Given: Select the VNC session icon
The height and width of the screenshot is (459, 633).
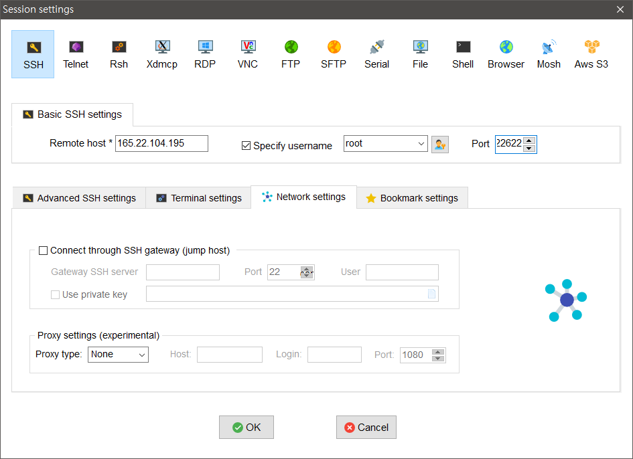Looking at the screenshot, I should 248,54.
